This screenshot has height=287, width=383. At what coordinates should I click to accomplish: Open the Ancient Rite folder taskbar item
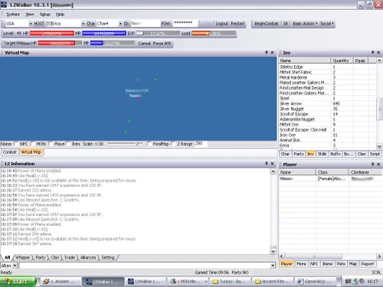272,282
